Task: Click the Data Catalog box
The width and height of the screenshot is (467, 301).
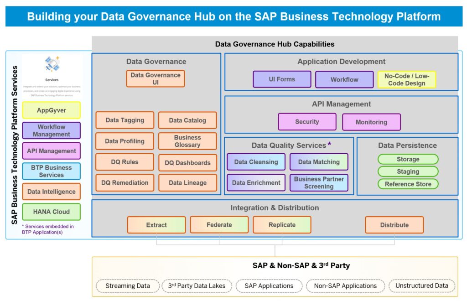Action: (187, 120)
